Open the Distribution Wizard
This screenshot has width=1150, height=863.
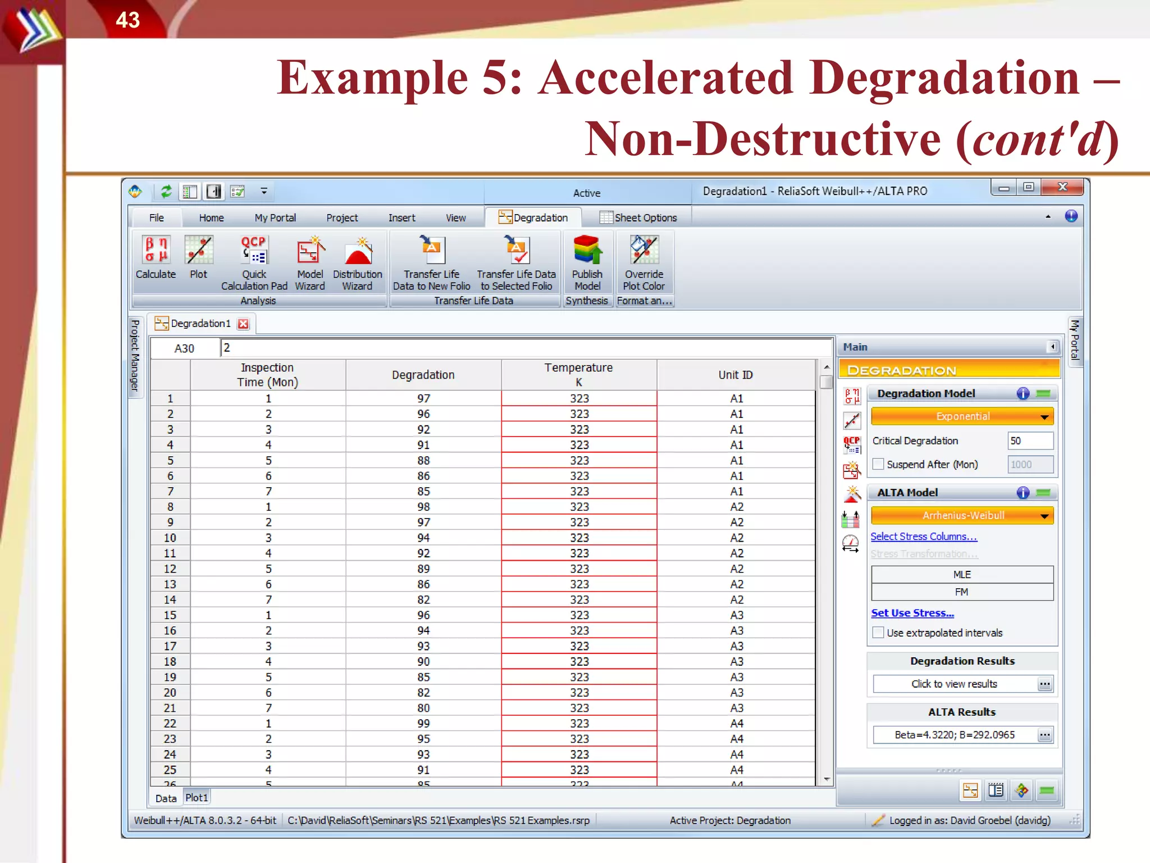coord(358,263)
